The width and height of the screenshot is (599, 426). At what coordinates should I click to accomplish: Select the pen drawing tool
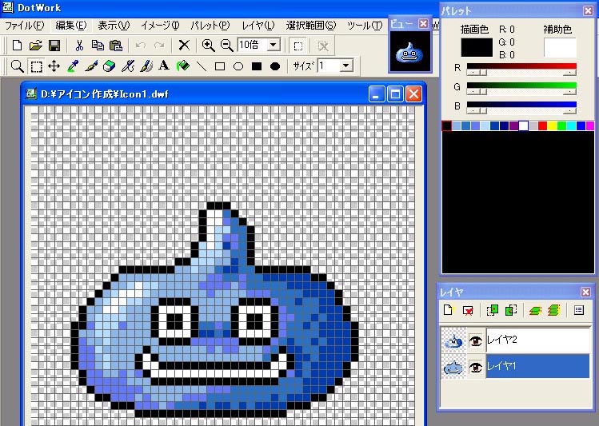click(91, 66)
